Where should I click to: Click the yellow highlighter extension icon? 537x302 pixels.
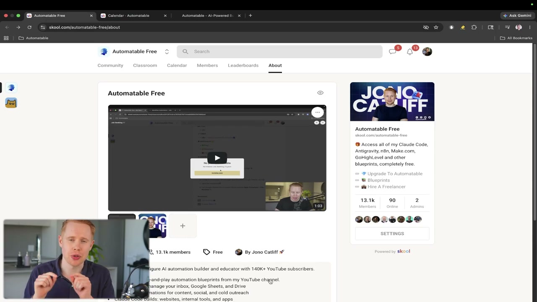pyautogui.click(x=463, y=27)
